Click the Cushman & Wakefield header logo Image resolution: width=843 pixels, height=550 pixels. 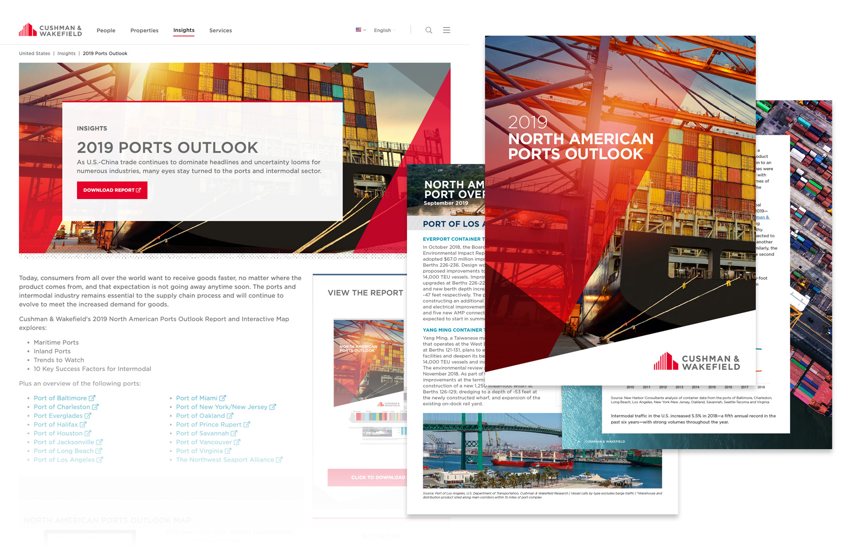pos(50,30)
